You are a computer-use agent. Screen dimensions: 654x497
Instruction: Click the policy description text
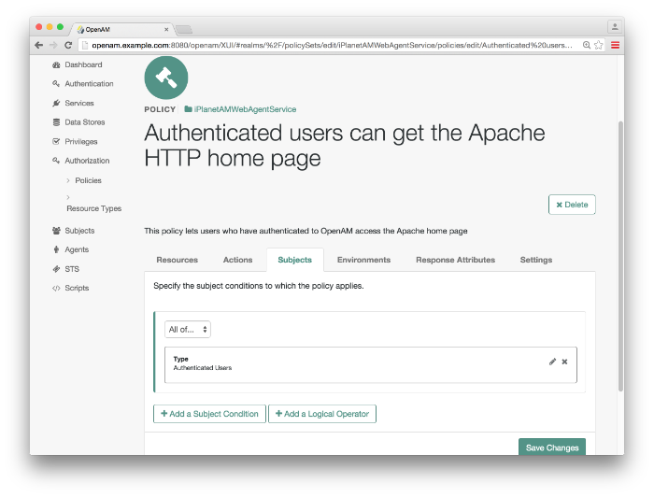pyautogui.click(x=306, y=231)
